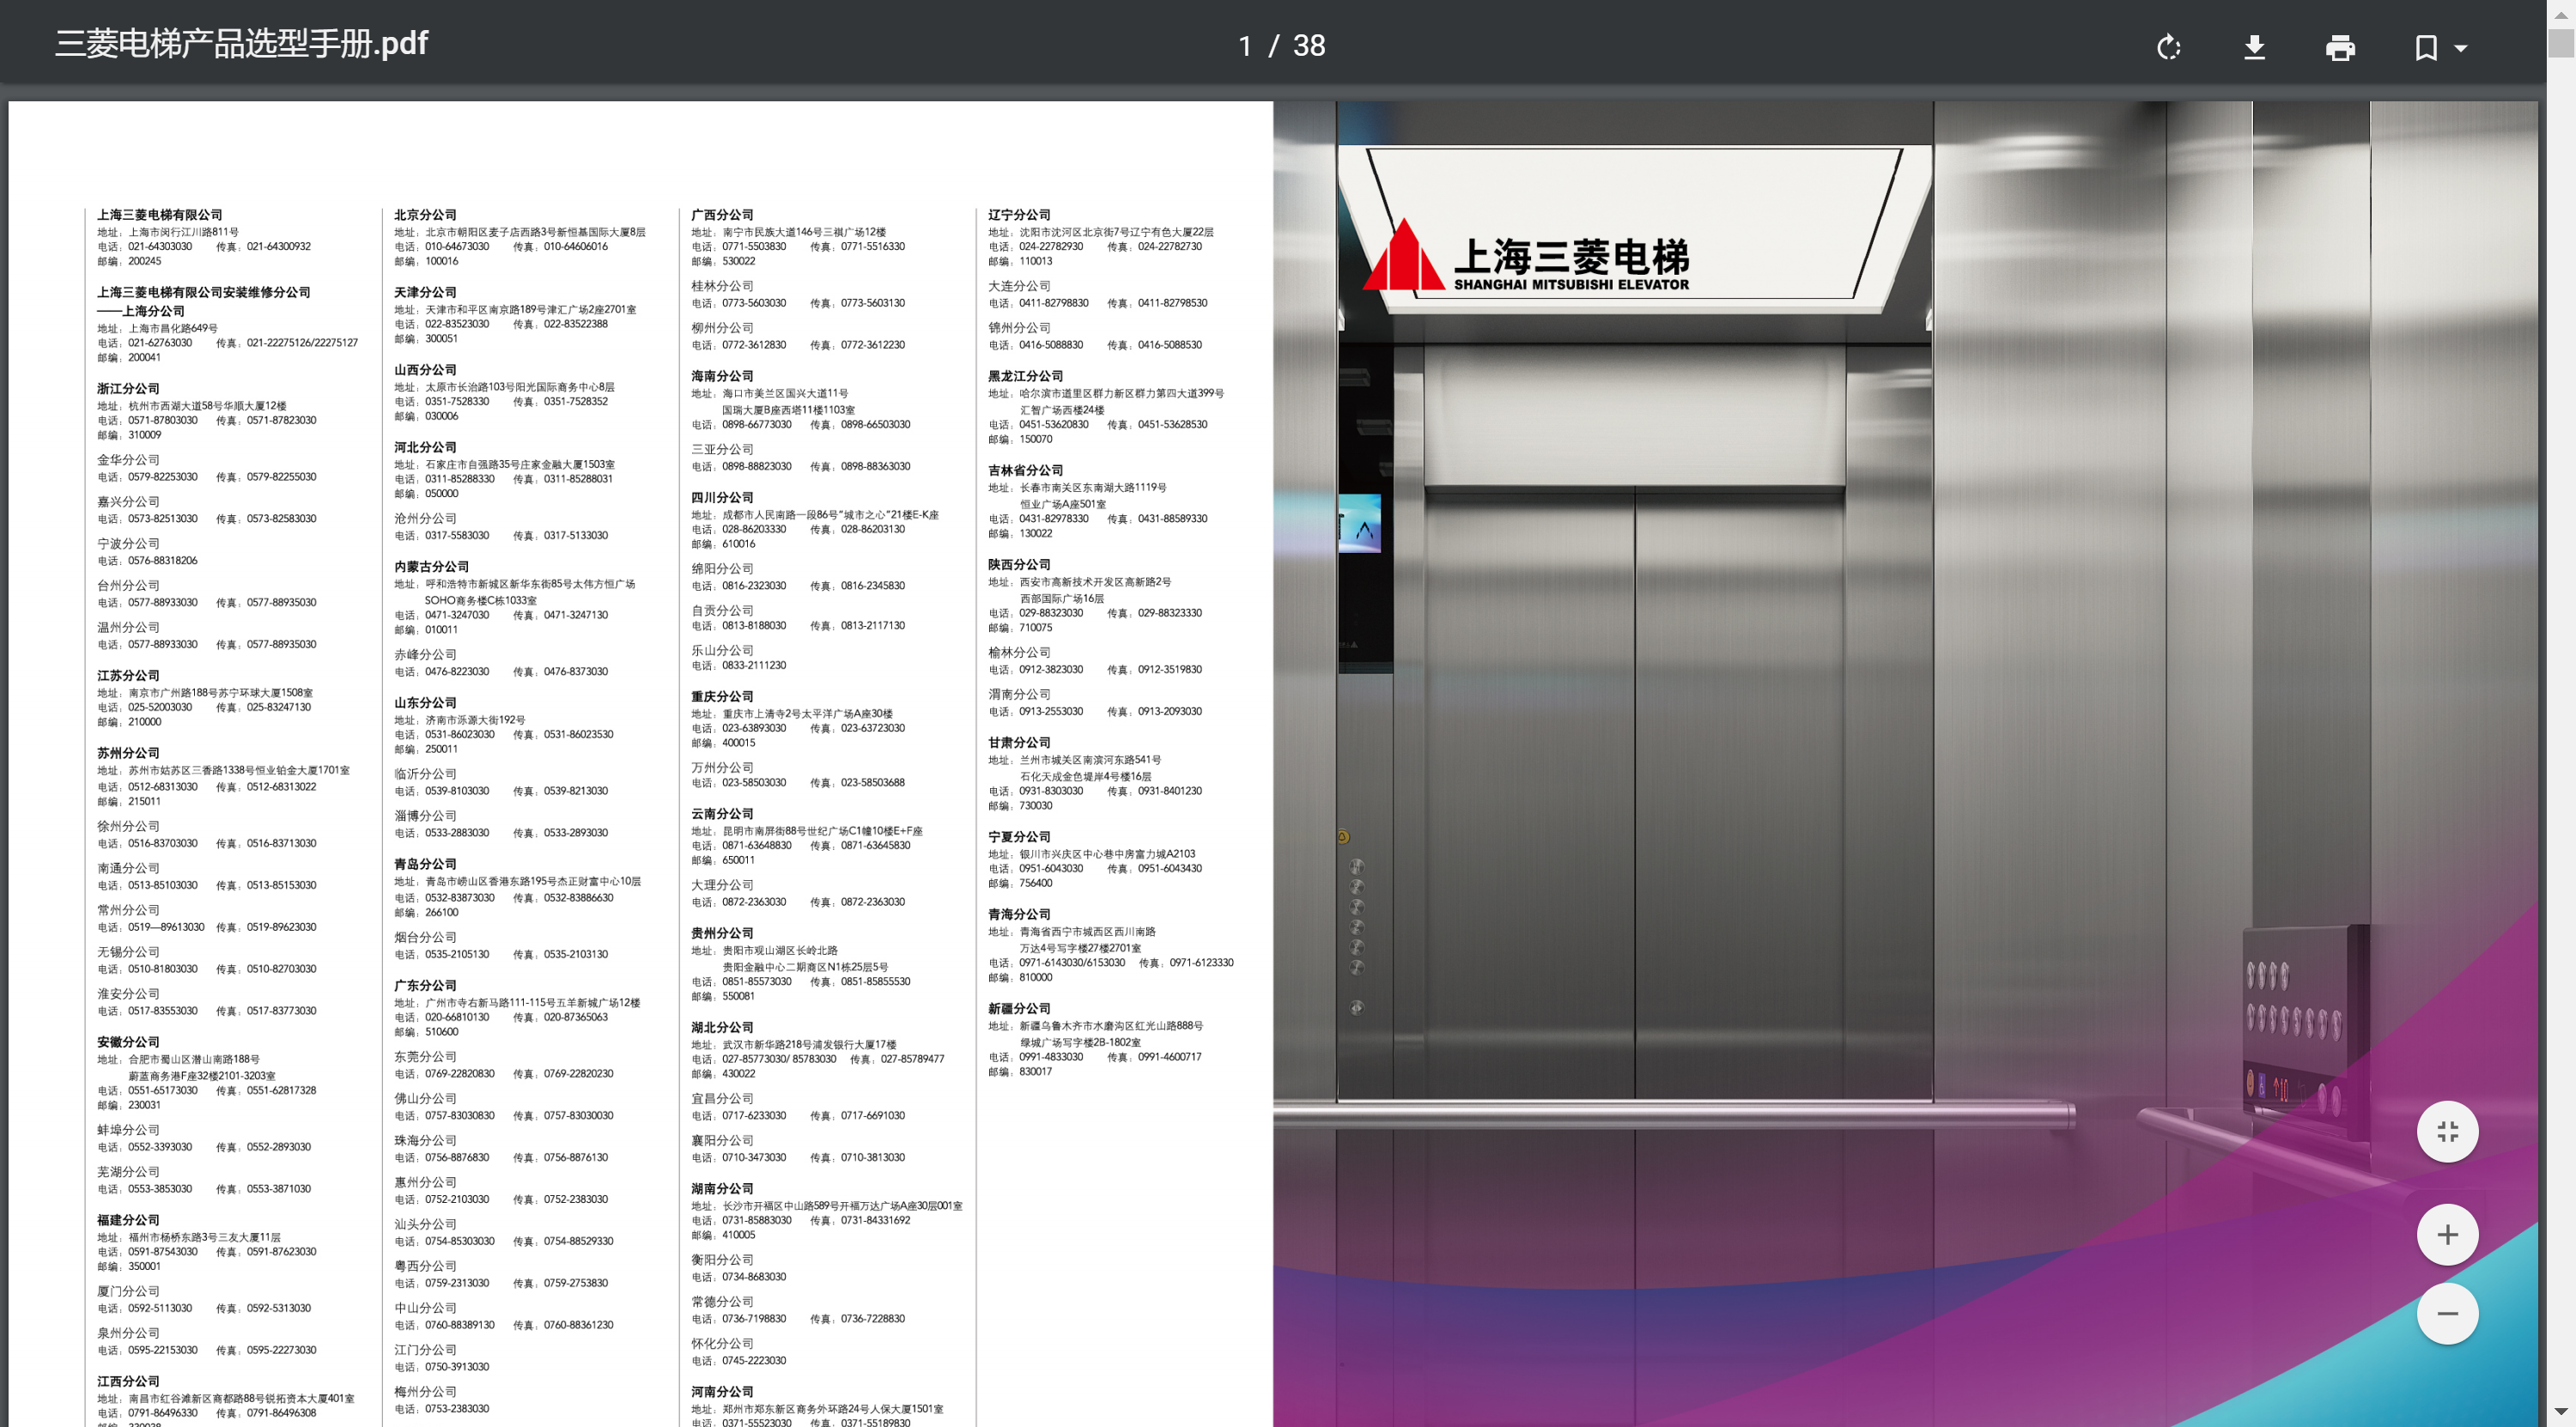Click the 上海三菱电梯有限公司 heading

160,215
